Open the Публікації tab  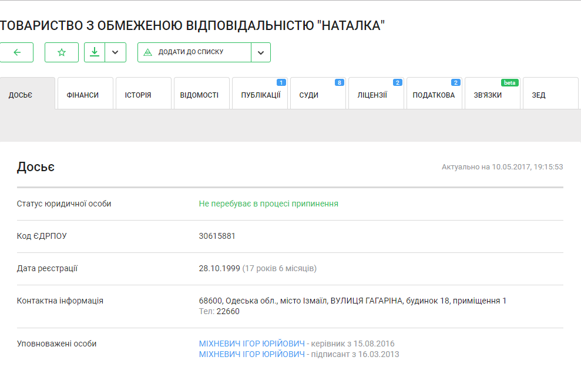pyautogui.click(x=260, y=95)
